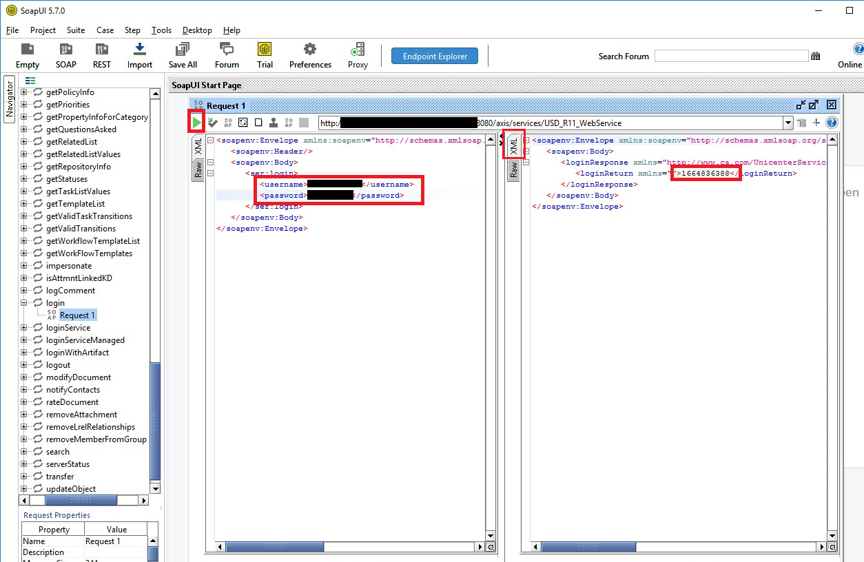864x562 pixels.
Task: Expand the getPolicyInfo tree node
Action: click(24, 92)
